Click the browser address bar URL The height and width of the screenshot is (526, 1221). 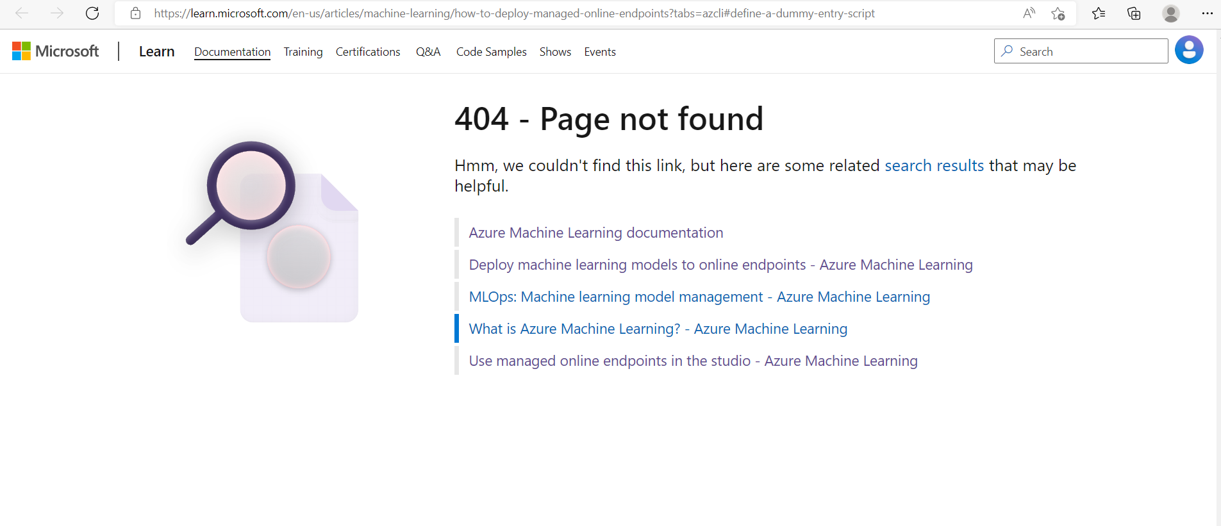(x=514, y=13)
